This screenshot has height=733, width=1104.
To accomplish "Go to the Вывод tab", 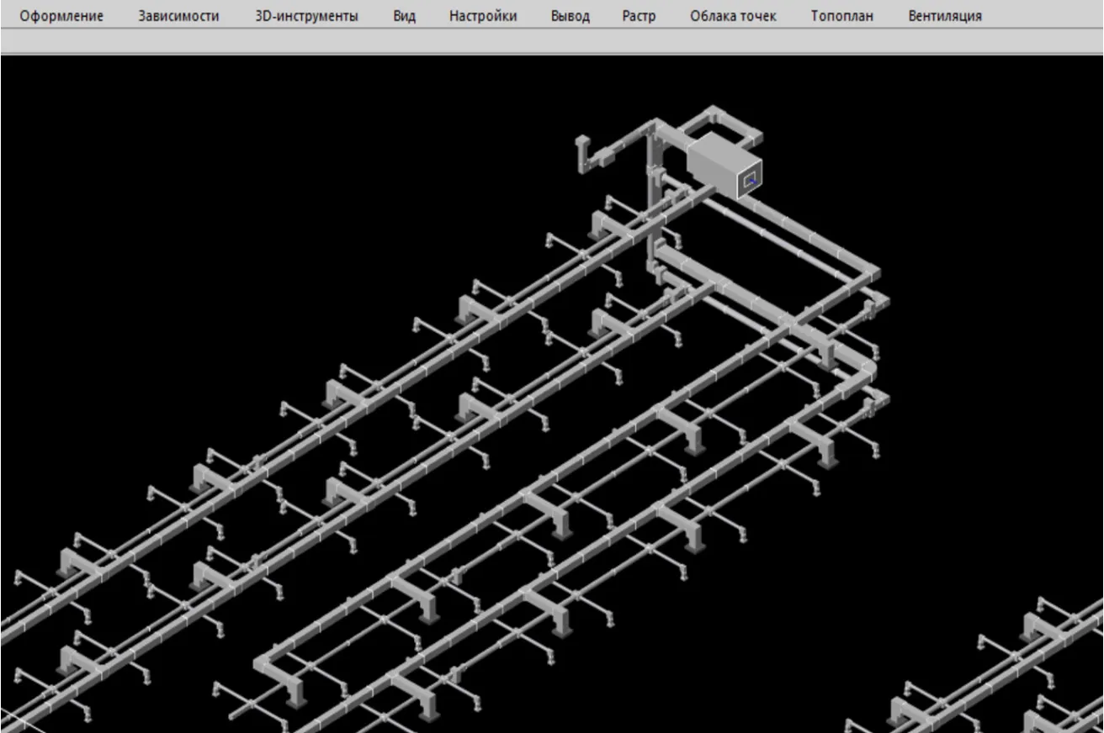I will point(570,16).
